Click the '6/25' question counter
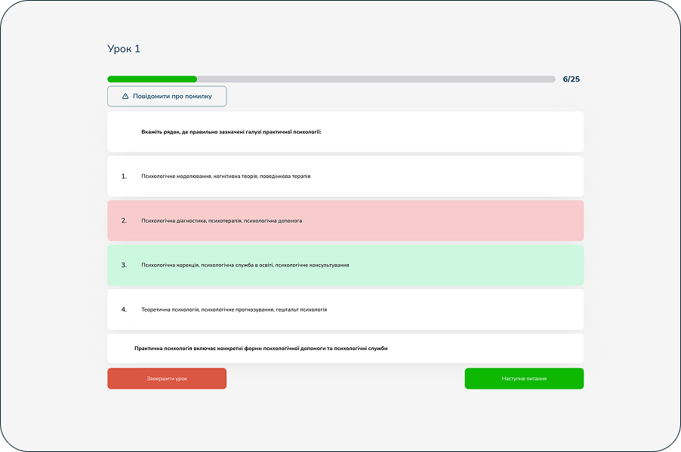Screen dimensions: 681x452 click(571, 79)
